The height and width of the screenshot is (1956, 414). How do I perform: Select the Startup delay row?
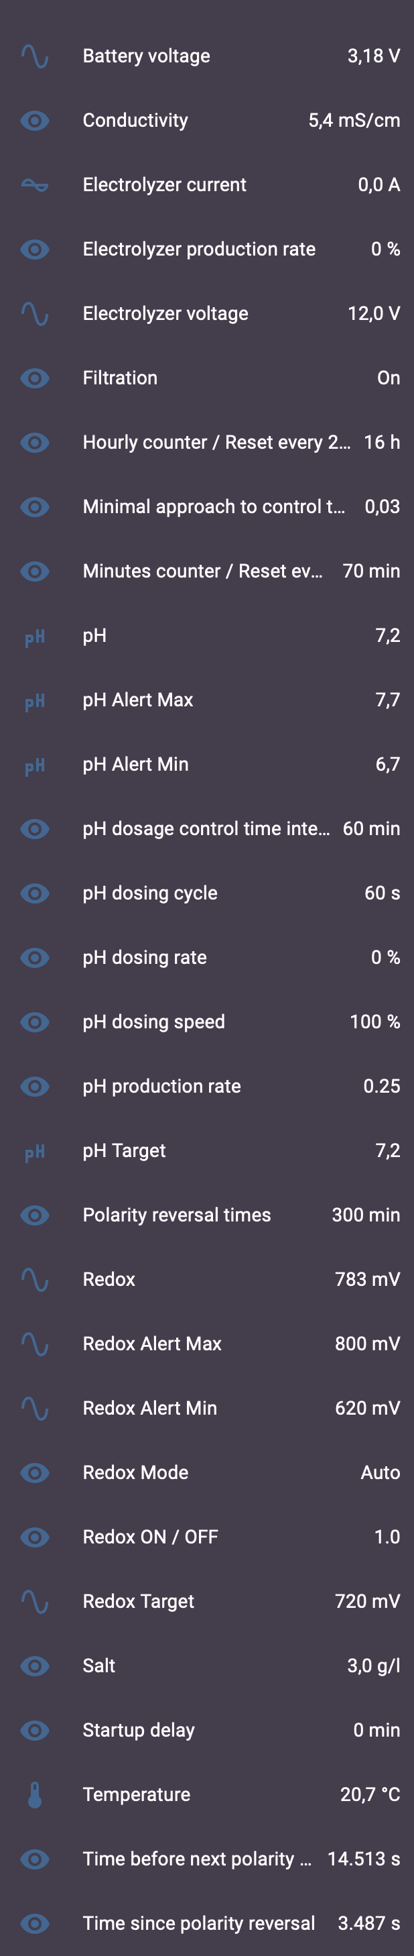tap(207, 1731)
